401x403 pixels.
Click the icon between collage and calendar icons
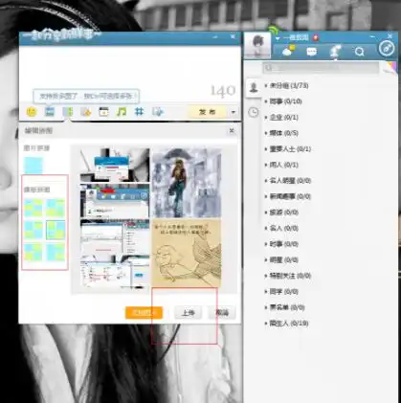coord(86,112)
